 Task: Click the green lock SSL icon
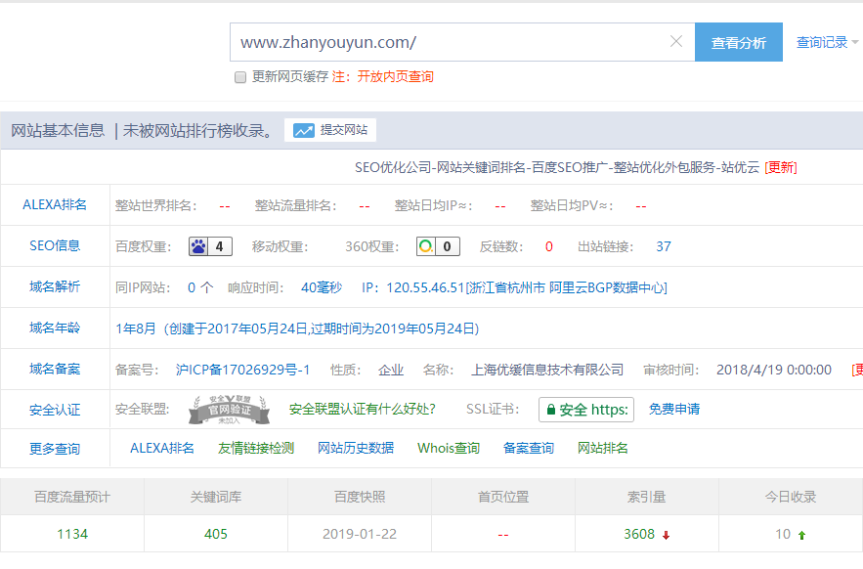[550, 410]
